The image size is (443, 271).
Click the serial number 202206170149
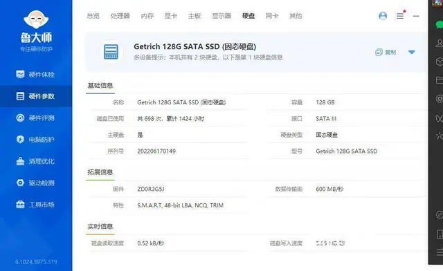pos(156,151)
